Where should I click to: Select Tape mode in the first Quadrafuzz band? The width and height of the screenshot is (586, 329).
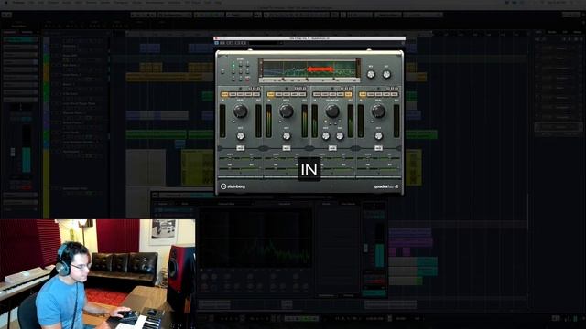click(x=224, y=95)
